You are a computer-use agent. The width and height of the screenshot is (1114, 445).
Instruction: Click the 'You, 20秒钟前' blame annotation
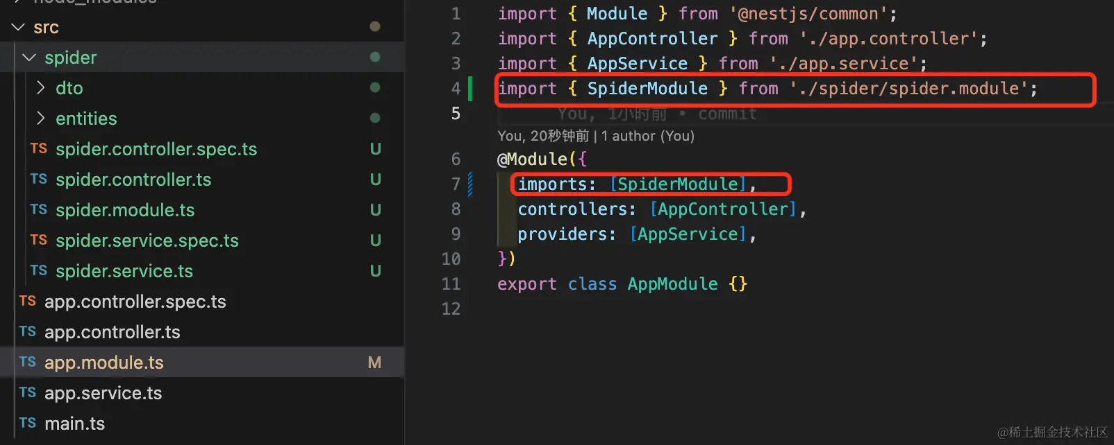coord(543,136)
